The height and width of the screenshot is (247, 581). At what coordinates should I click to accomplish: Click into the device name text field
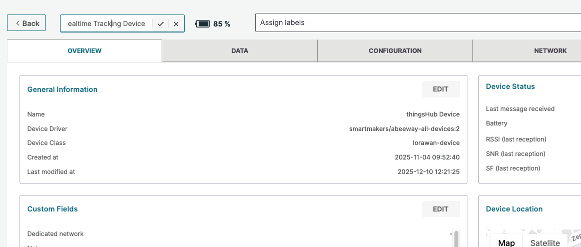[x=106, y=23]
